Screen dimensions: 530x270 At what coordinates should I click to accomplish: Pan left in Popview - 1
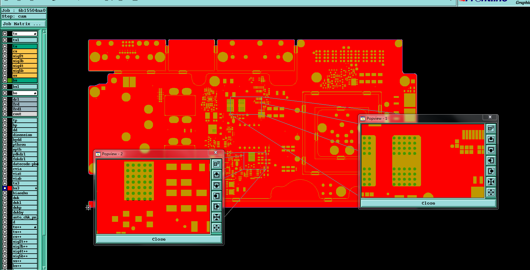point(491,161)
